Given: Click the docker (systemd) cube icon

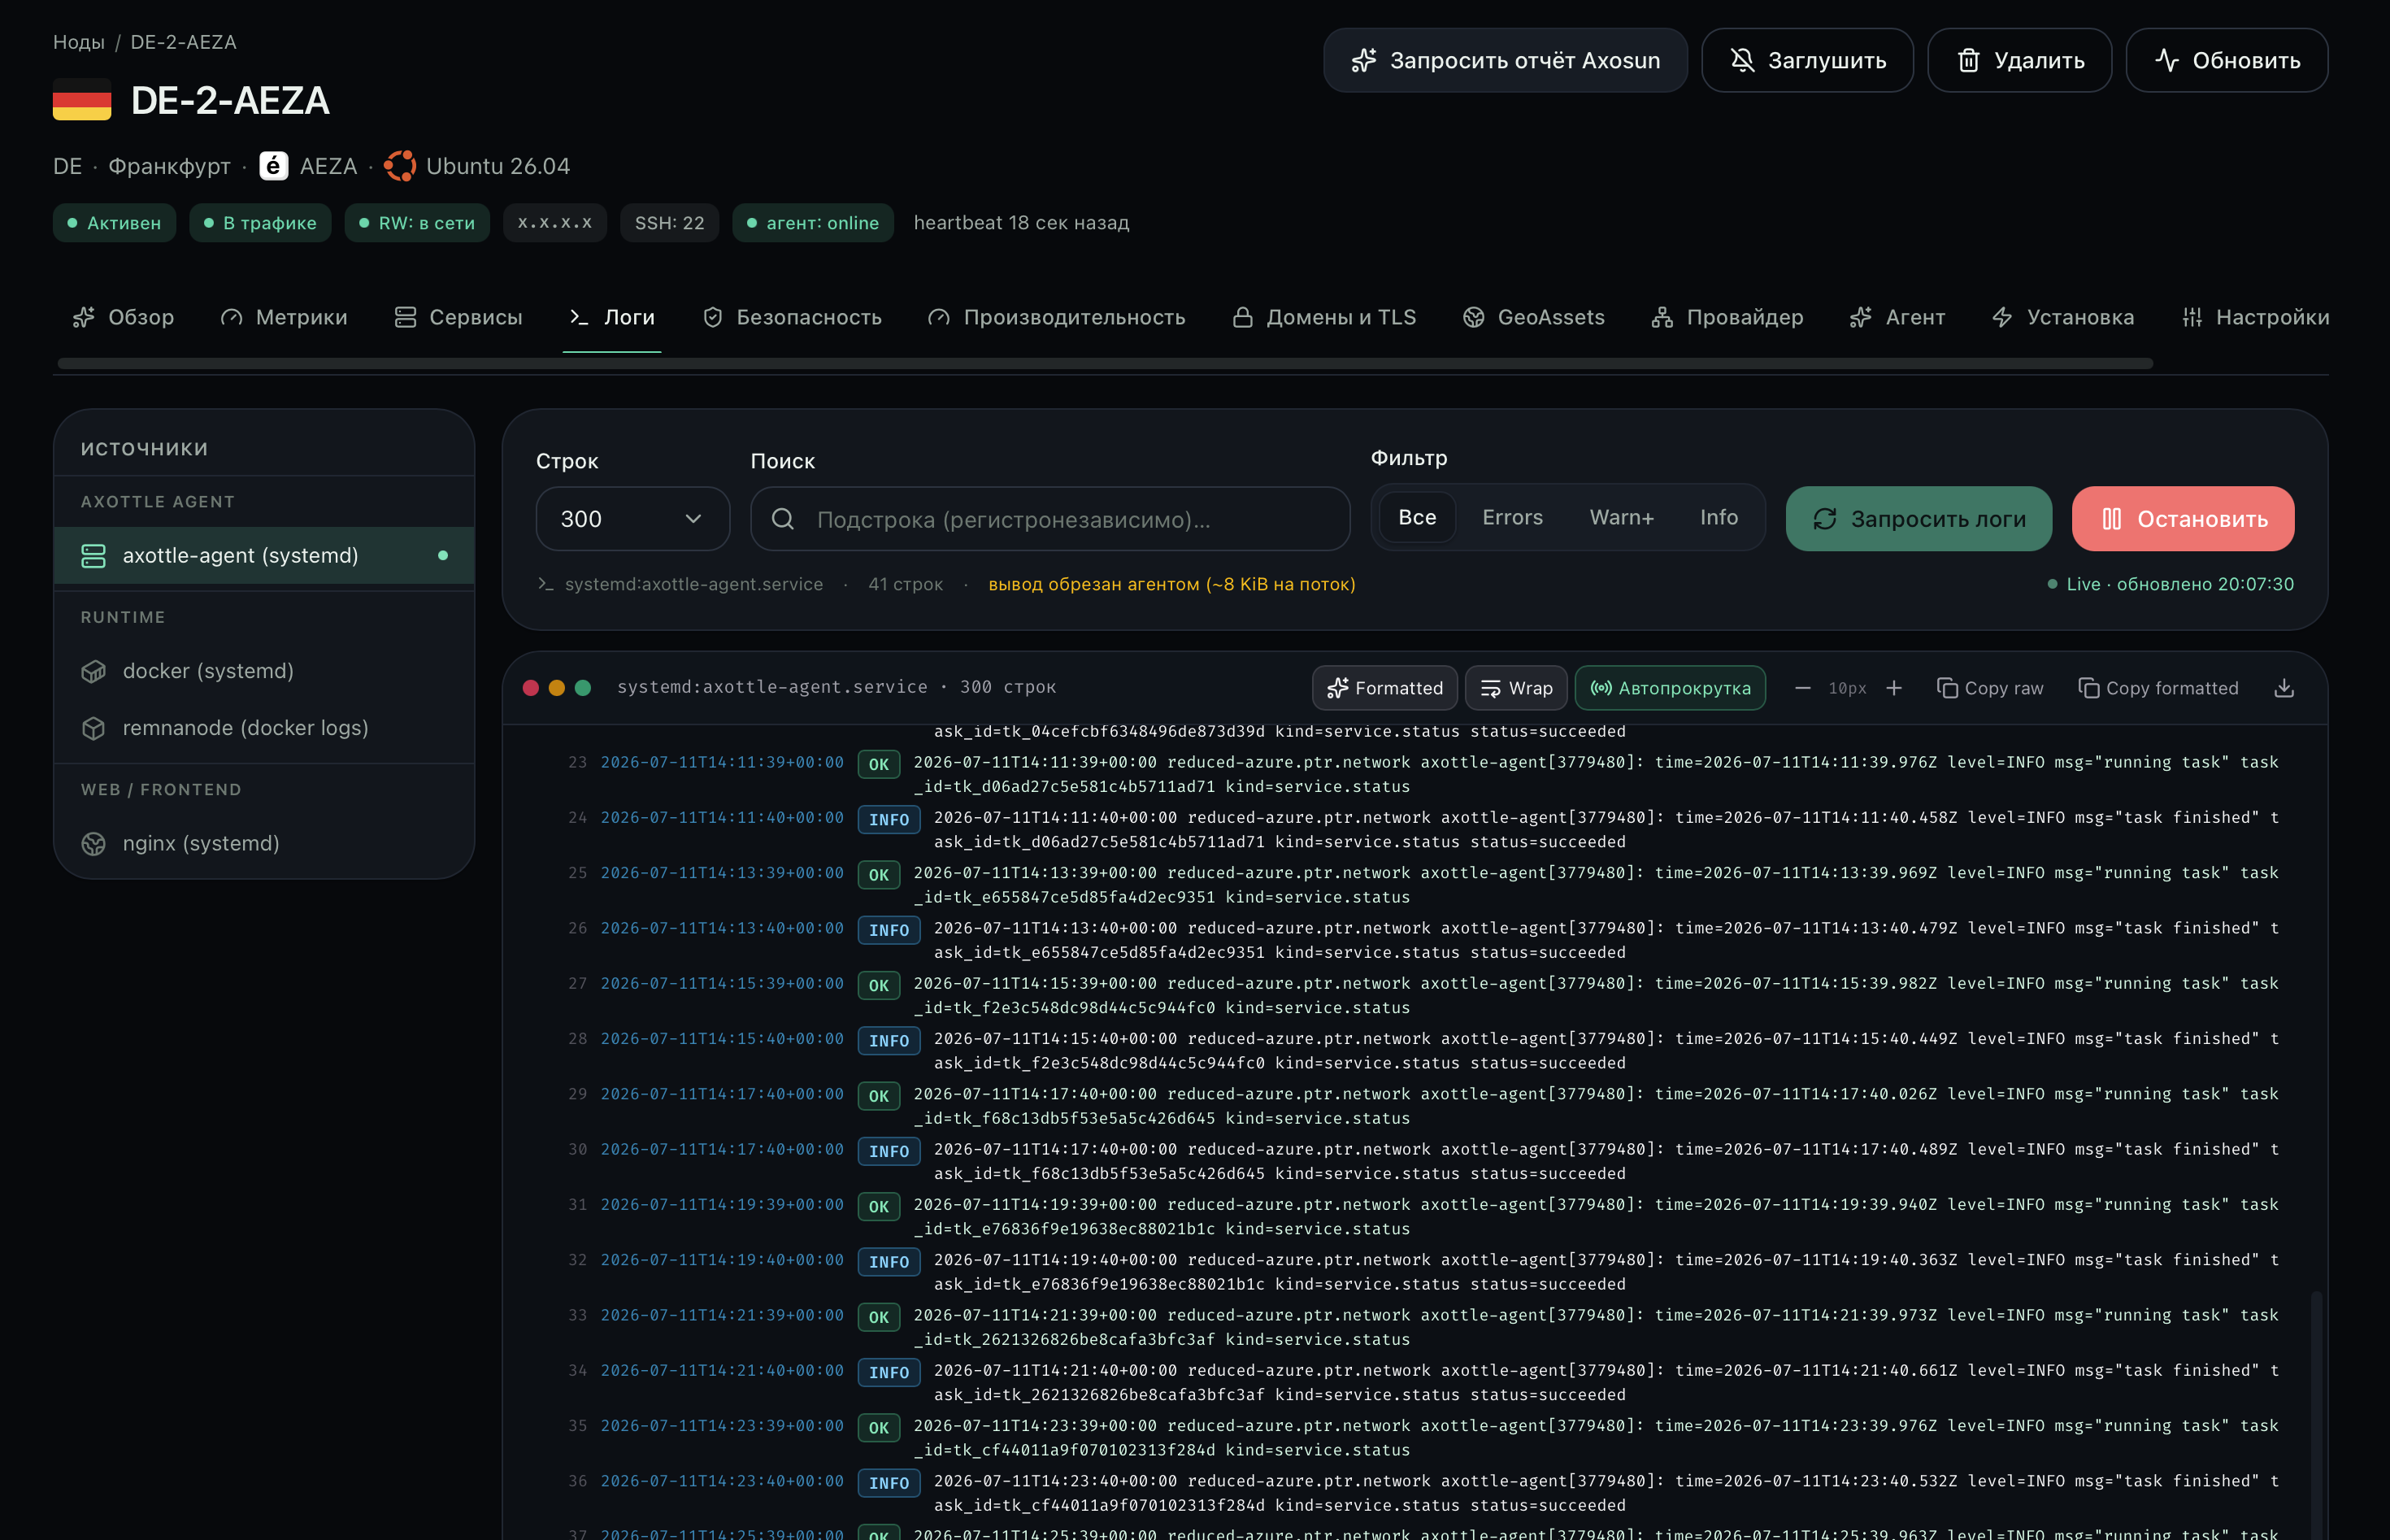Looking at the screenshot, I should pos(93,671).
